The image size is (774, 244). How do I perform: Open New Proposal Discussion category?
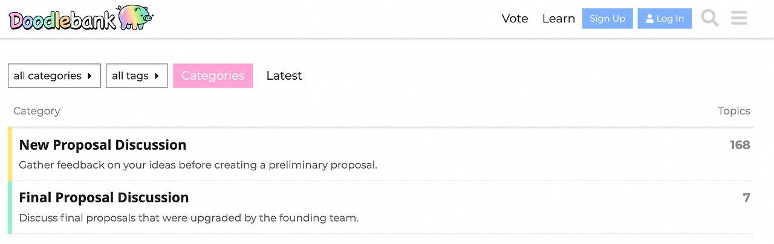point(103,145)
